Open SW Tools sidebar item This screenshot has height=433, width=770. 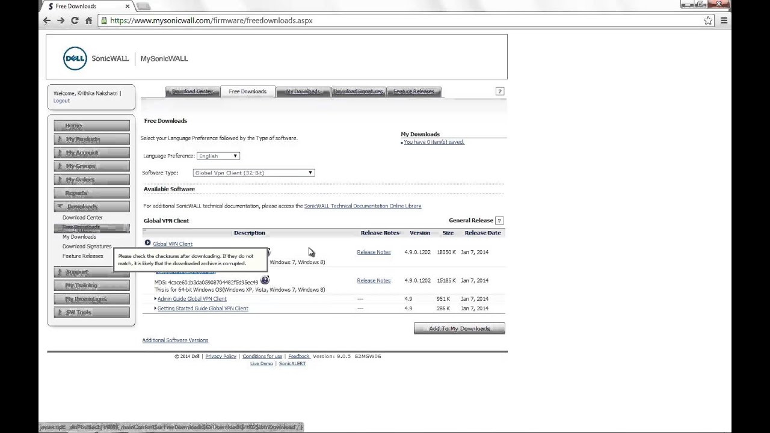[91, 312]
